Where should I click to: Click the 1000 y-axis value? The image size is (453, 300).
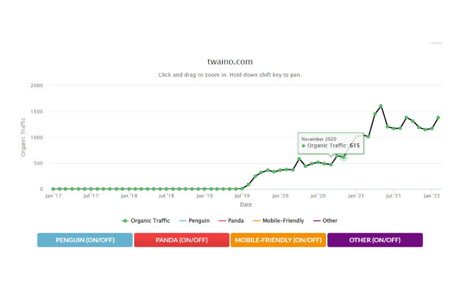click(37, 138)
